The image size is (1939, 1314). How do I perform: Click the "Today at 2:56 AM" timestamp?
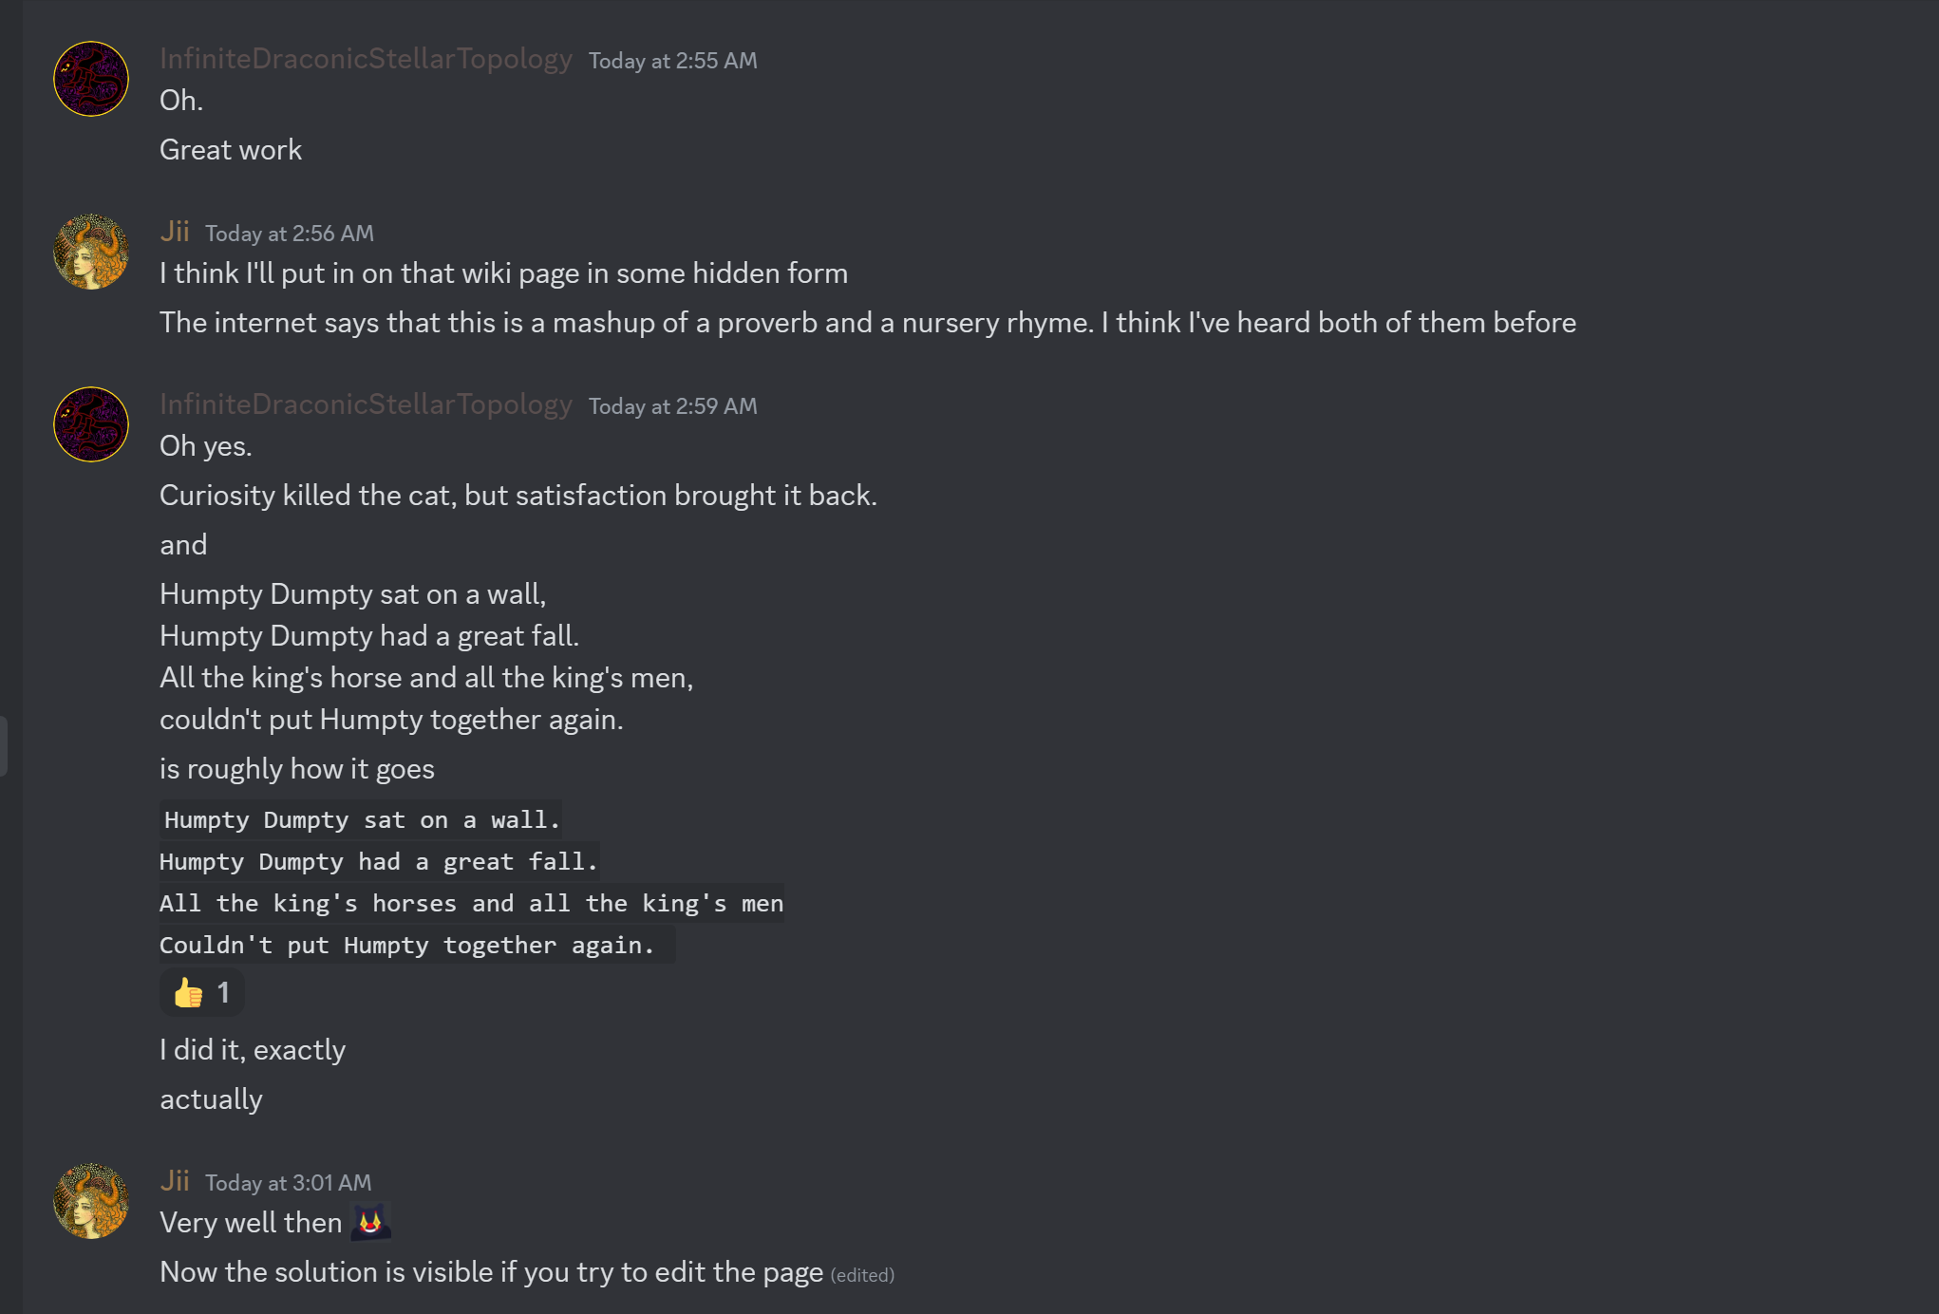289,234
